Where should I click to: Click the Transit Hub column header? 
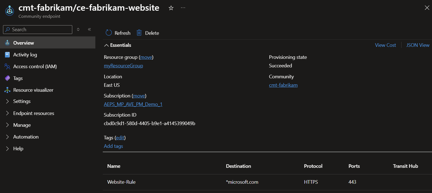tap(405, 166)
